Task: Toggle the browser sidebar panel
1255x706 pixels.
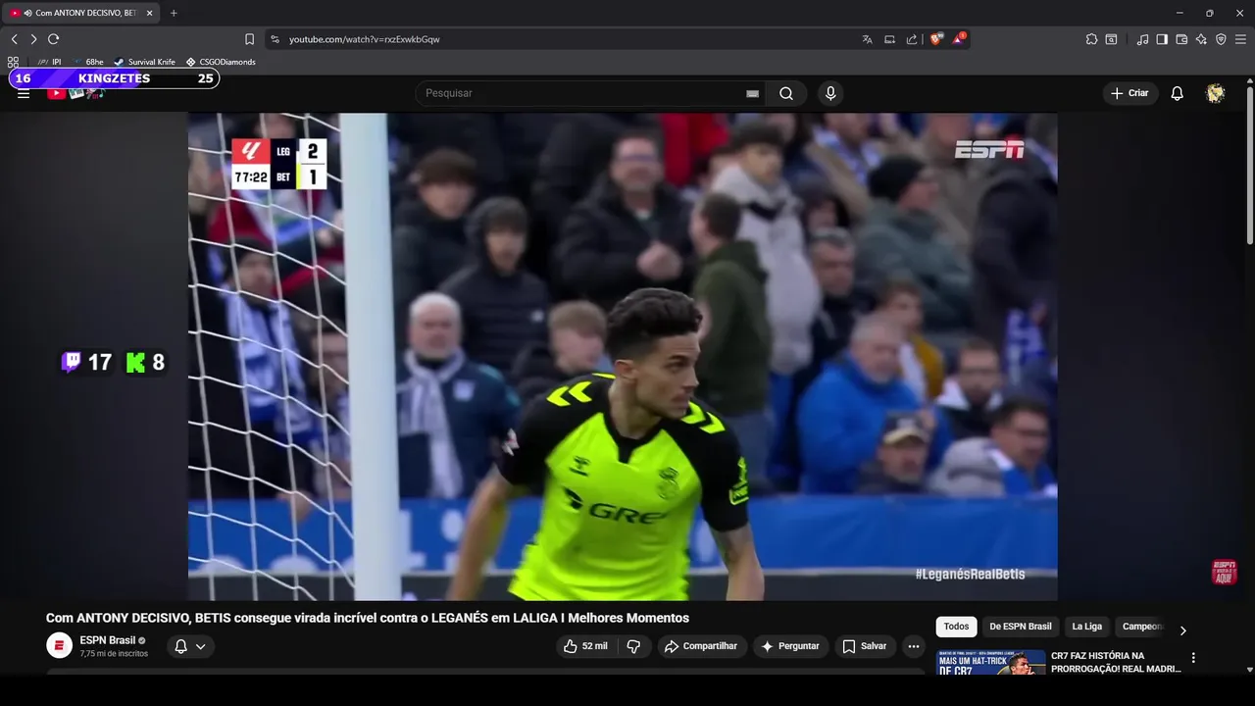Action: 1162,39
